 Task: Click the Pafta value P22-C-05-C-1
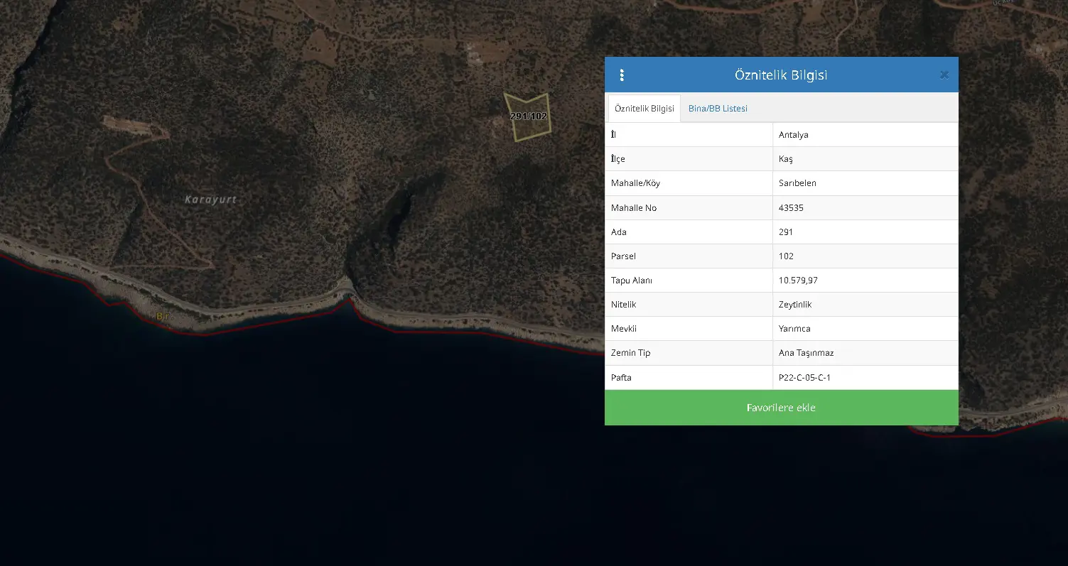pos(804,378)
